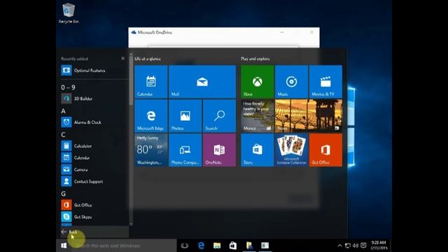This screenshot has height=252, width=448.
Task: Launch Edge from the taskbar
Action: pos(201,246)
